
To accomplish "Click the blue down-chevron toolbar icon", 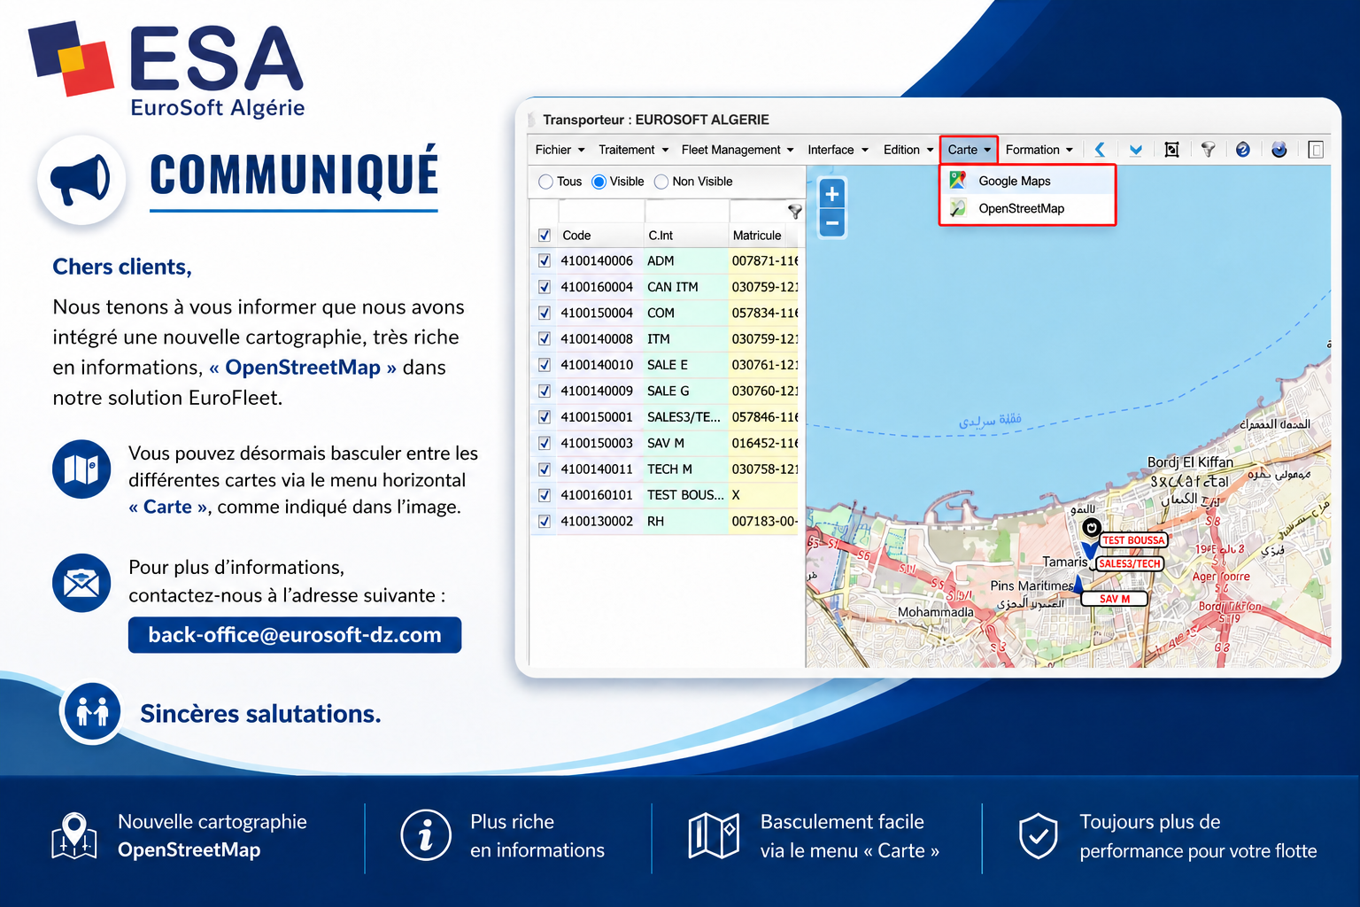I will click(1136, 150).
